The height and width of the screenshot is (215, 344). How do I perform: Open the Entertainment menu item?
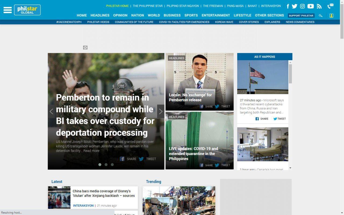click(216, 15)
